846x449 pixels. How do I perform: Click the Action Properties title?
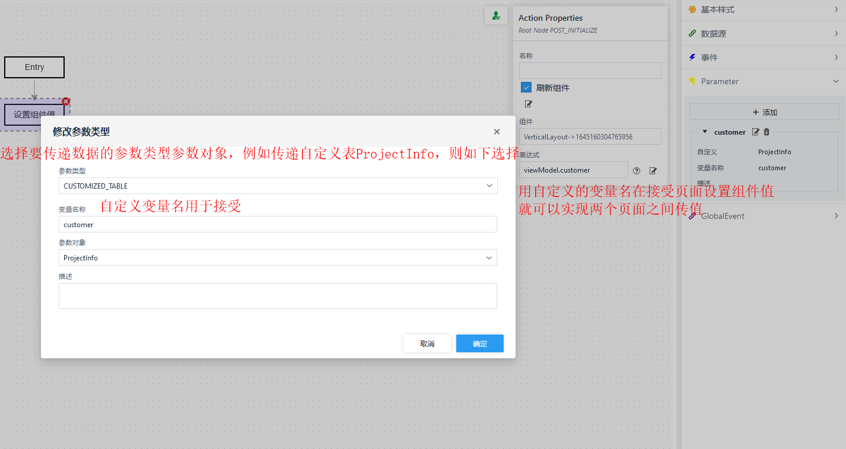click(x=551, y=18)
